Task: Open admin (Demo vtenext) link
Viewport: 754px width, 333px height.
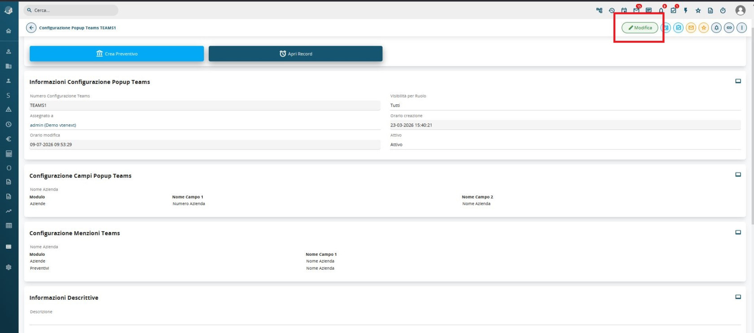Action: click(x=53, y=125)
